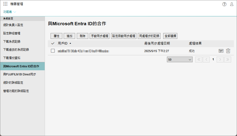This screenshot has height=136, width=237.
Task: Delete the entry with the trash icon
Action: [228, 51]
